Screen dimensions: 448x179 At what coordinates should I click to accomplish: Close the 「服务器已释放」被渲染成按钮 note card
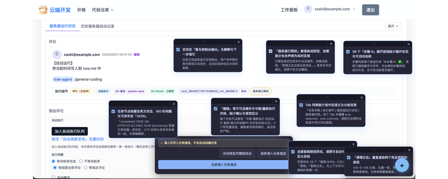331,44
